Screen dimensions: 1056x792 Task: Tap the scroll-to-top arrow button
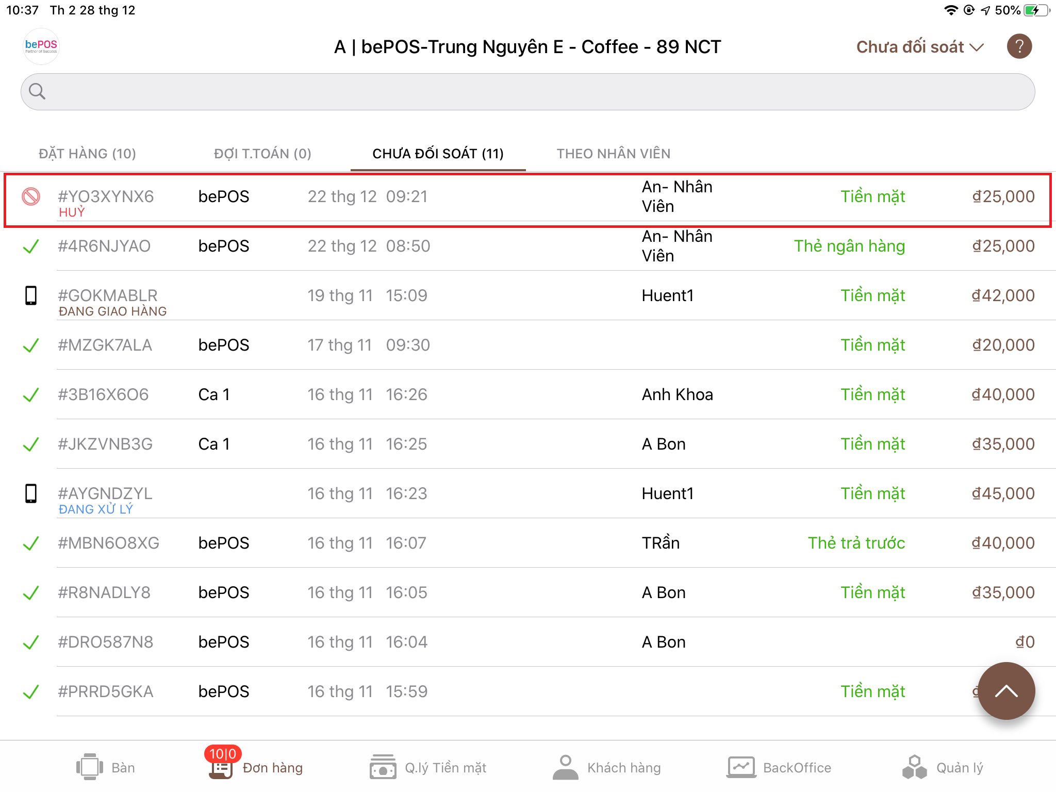(x=1006, y=691)
